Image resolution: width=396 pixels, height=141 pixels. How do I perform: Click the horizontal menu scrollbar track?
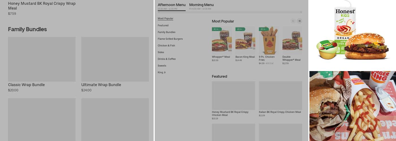coord(230,12)
